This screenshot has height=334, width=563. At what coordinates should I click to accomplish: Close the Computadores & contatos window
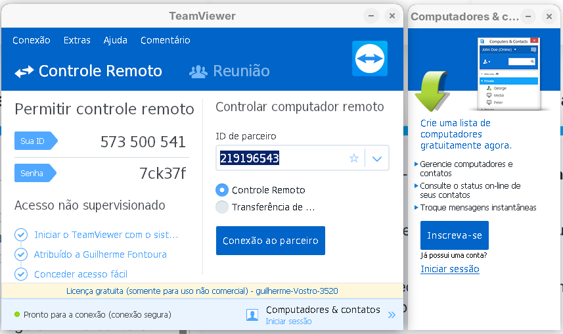coord(549,16)
